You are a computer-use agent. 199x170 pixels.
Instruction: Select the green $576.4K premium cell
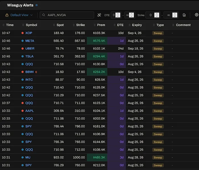tap(97, 41)
